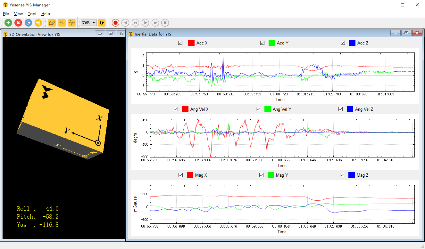Screen dimensions: 425x249
Task: Click the yellow refresh ports icon
Action: coord(102,23)
